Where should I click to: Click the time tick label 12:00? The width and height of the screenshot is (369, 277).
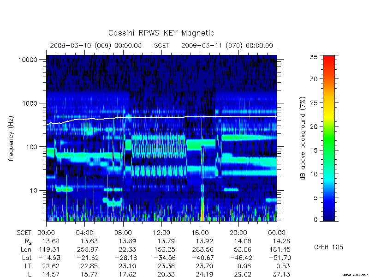(161, 233)
